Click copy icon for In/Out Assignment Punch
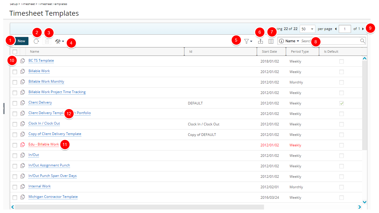The height and width of the screenshot is (213, 379). click(x=23, y=165)
